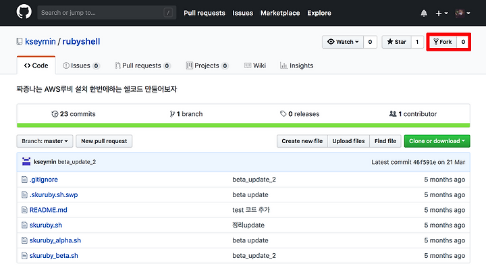Click the green language bar
The width and height of the screenshot is (486, 268).
(x=243, y=126)
